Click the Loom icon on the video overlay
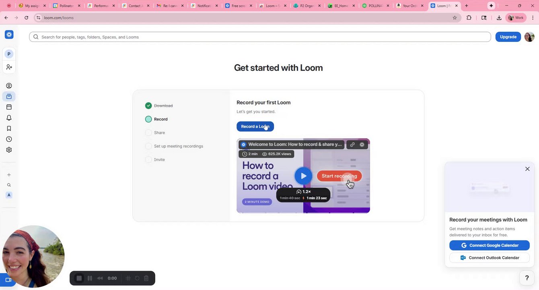The width and height of the screenshot is (539, 290). tap(362, 144)
